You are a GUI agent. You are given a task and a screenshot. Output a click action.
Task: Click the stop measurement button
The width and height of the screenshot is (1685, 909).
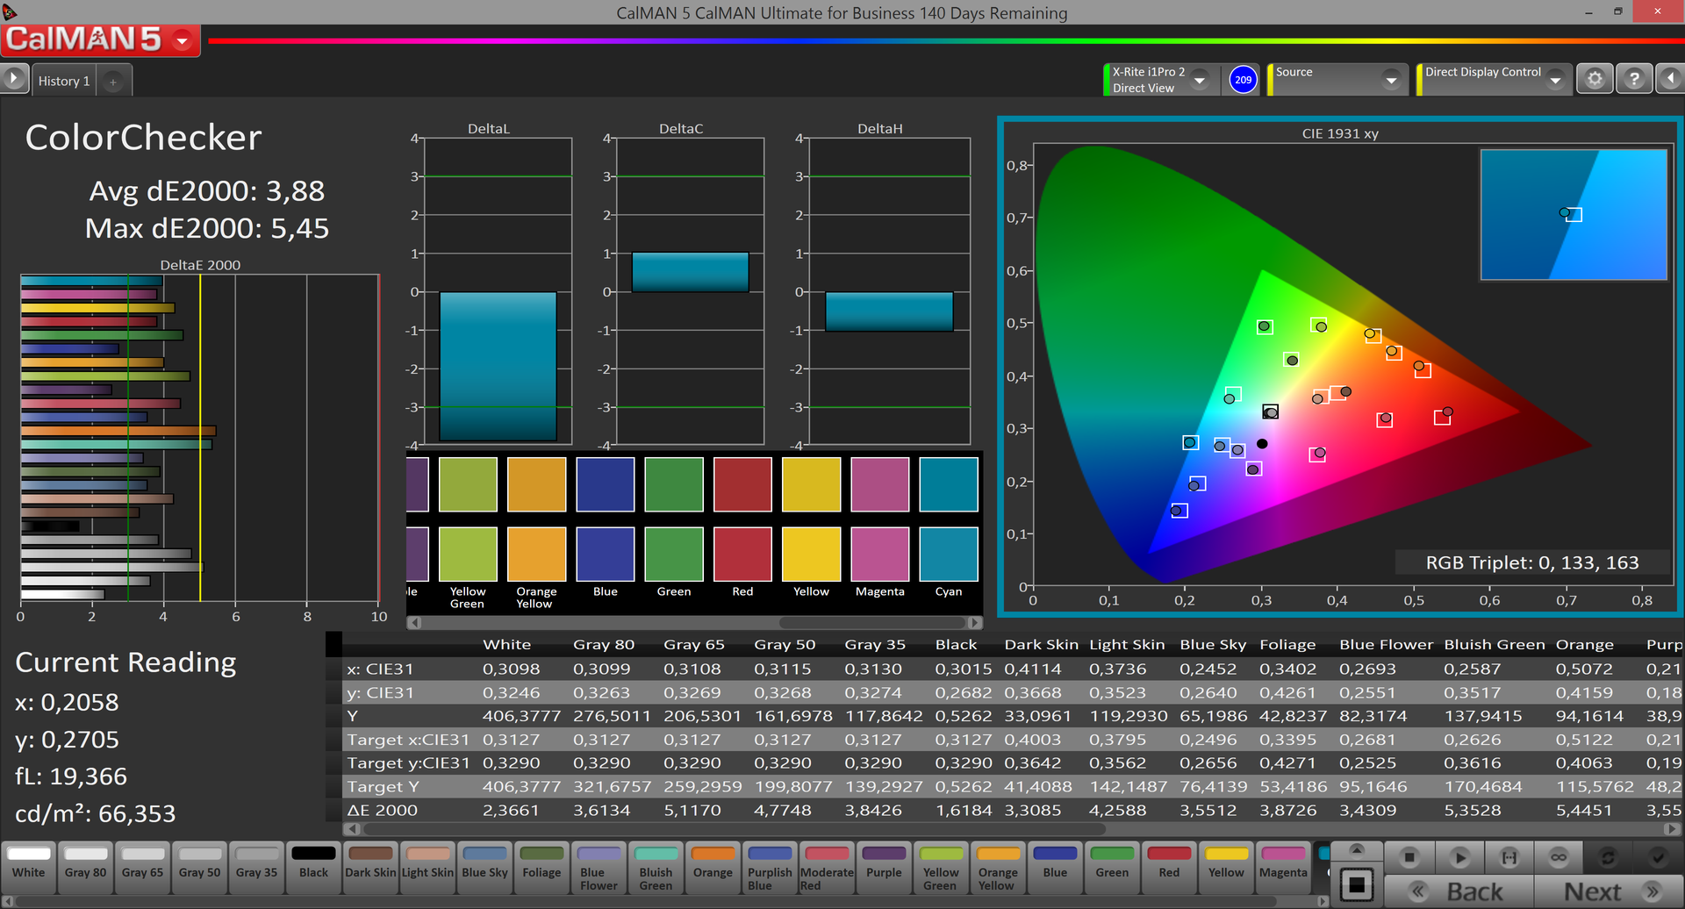coord(1409,857)
